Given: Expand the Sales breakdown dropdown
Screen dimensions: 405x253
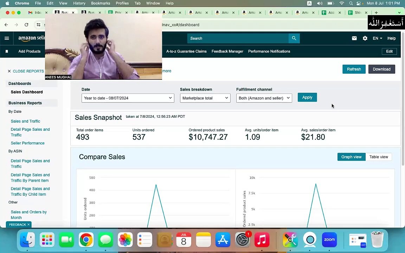Looking at the screenshot, I should tap(205, 98).
